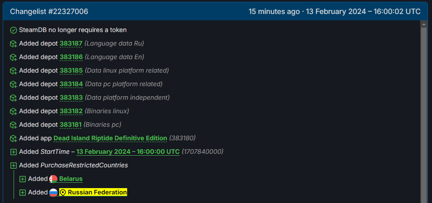The height and width of the screenshot is (203, 432).
Task: Click the Changelist #22327006 heading
Action: point(49,12)
